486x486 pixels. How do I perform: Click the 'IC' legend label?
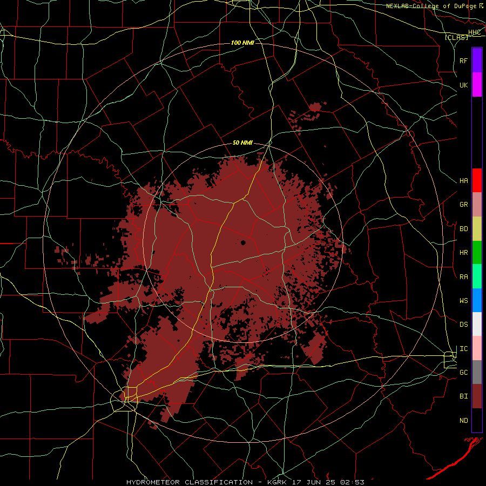[464, 349]
